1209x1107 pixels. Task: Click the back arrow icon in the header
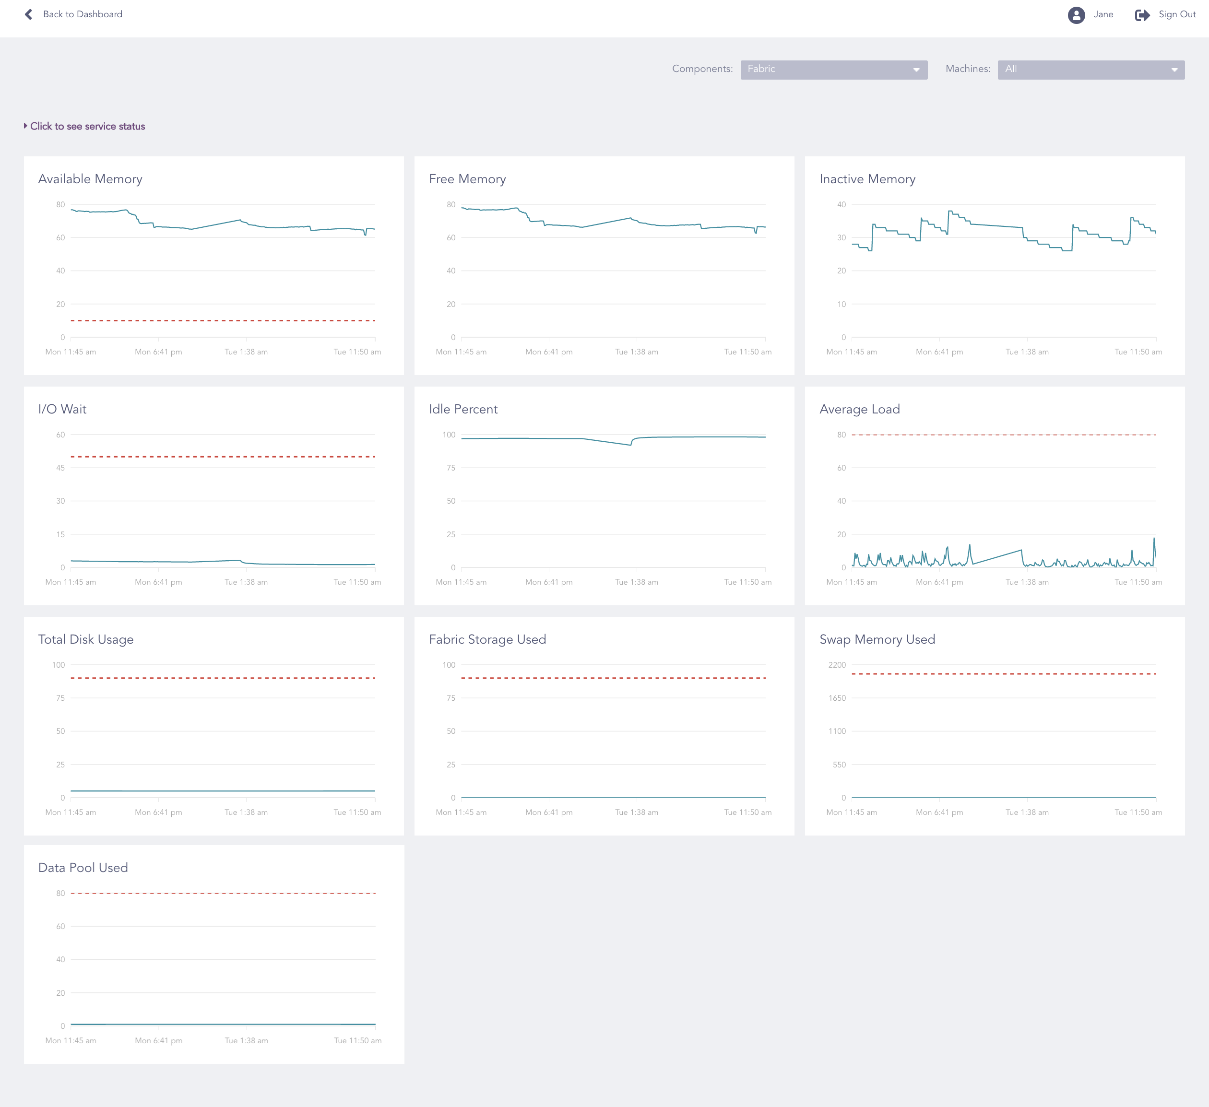[29, 14]
